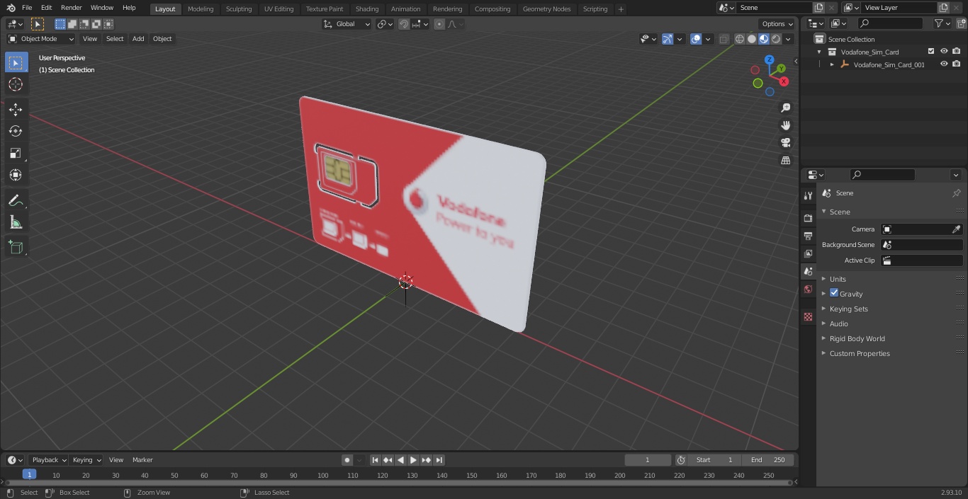Open the Playback dropdown in the timeline
The image size is (968, 499).
coord(48,460)
